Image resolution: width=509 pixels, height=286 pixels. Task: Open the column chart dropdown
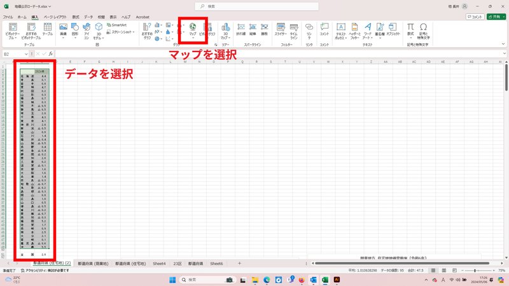[158, 25]
